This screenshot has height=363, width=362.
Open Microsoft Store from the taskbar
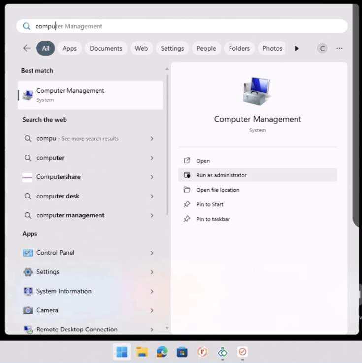182,352
